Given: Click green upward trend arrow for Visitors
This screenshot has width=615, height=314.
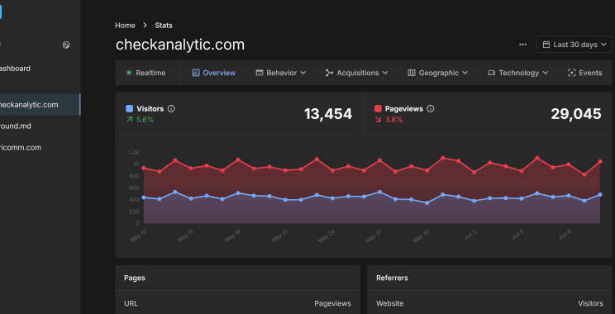Looking at the screenshot, I should (x=130, y=120).
